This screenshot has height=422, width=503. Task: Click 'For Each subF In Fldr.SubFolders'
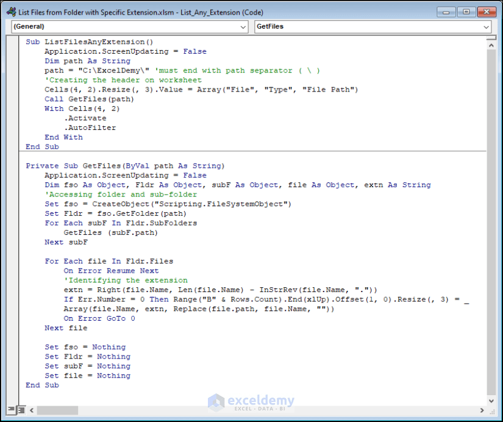coord(121,223)
